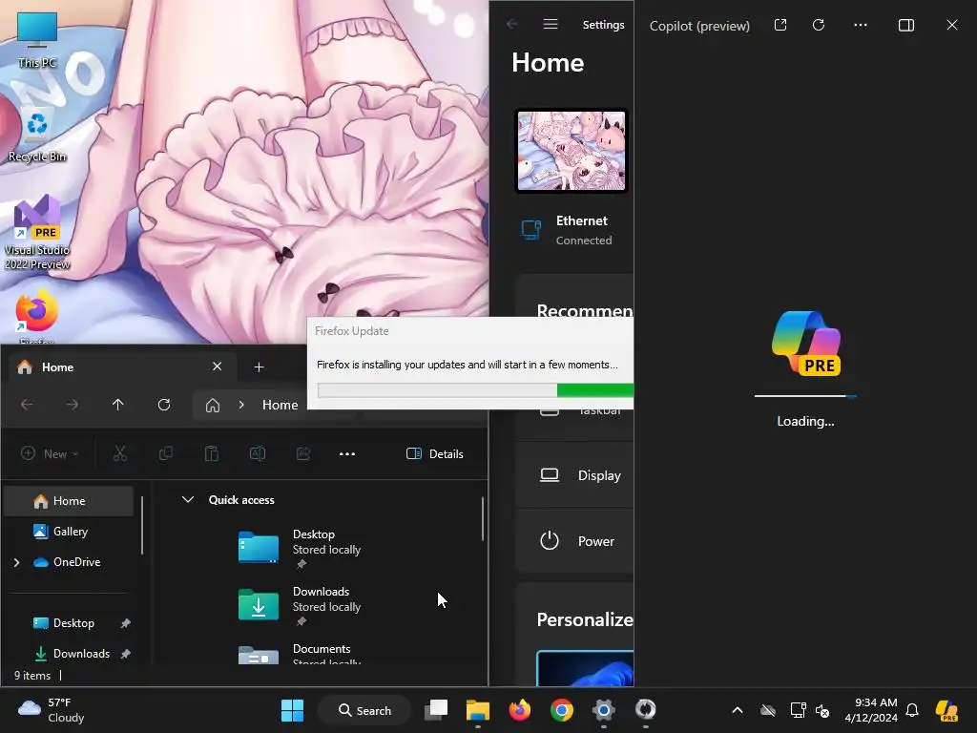Launch Google Chrome from the taskbar
The height and width of the screenshot is (733, 977).
coord(561,710)
